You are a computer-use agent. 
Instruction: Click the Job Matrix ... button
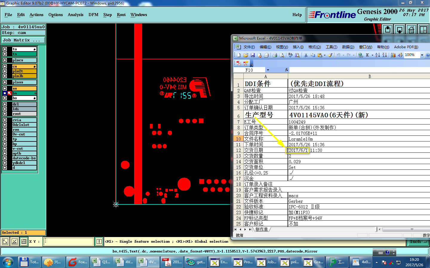point(23,40)
